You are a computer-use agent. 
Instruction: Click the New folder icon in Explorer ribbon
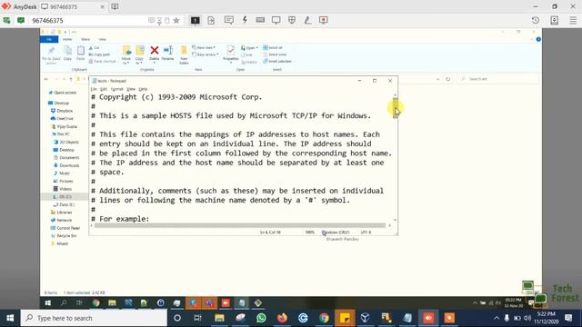click(184, 54)
